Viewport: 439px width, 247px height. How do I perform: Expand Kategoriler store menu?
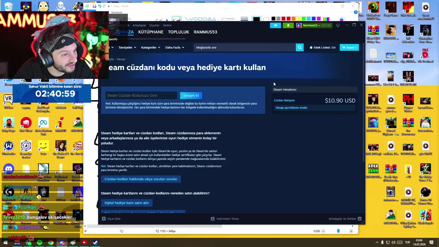click(x=151, y=47)
